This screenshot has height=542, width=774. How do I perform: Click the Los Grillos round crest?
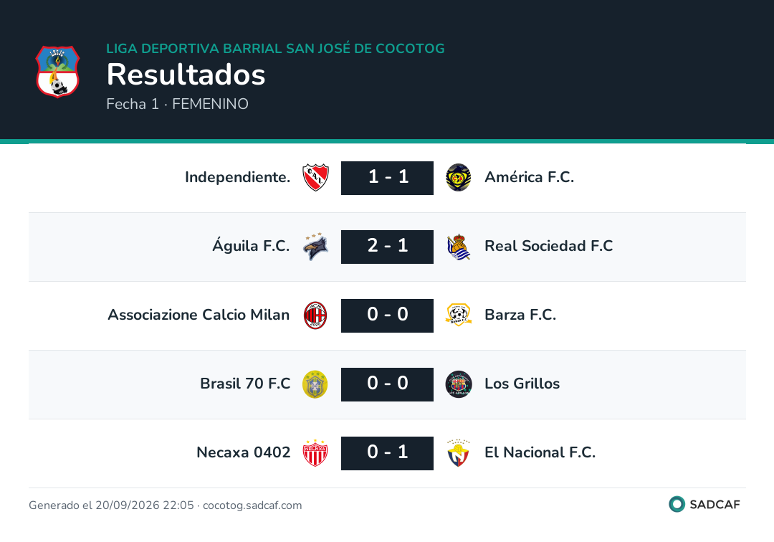coord(459,384)
